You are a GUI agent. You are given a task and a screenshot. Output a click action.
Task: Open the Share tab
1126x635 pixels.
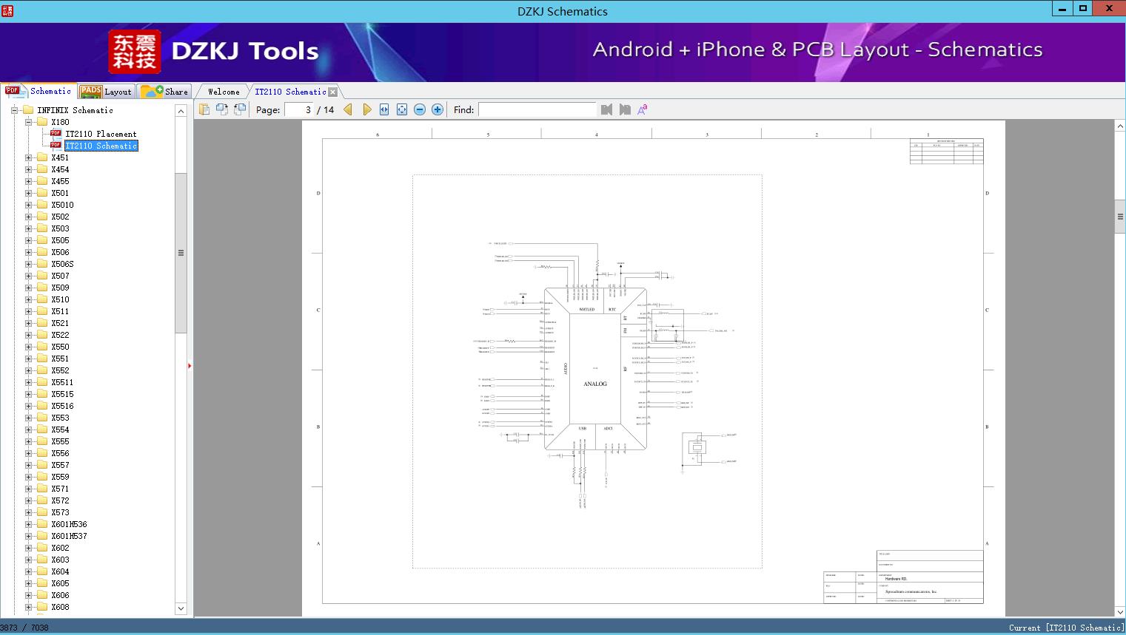pos(165,92)
